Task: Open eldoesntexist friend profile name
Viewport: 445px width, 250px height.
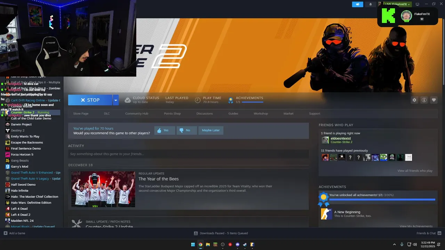Action: [x=341, y=139]
